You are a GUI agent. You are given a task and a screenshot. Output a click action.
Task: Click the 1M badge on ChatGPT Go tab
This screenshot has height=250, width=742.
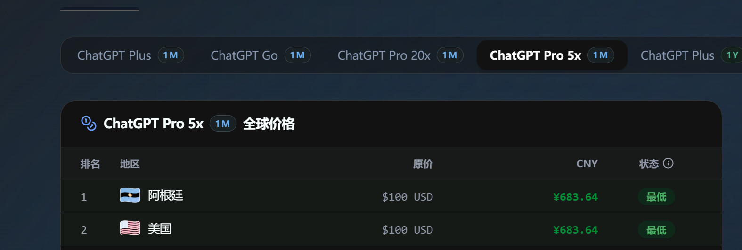pos(297,55)
